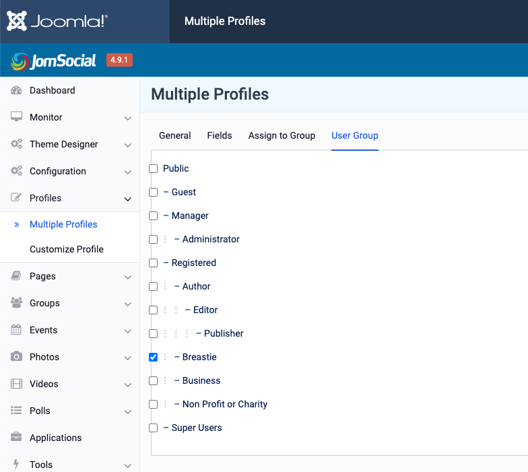The width and height of the screenshot is (528, 472).
Task: Switch to the General tab
Action: 175,135
